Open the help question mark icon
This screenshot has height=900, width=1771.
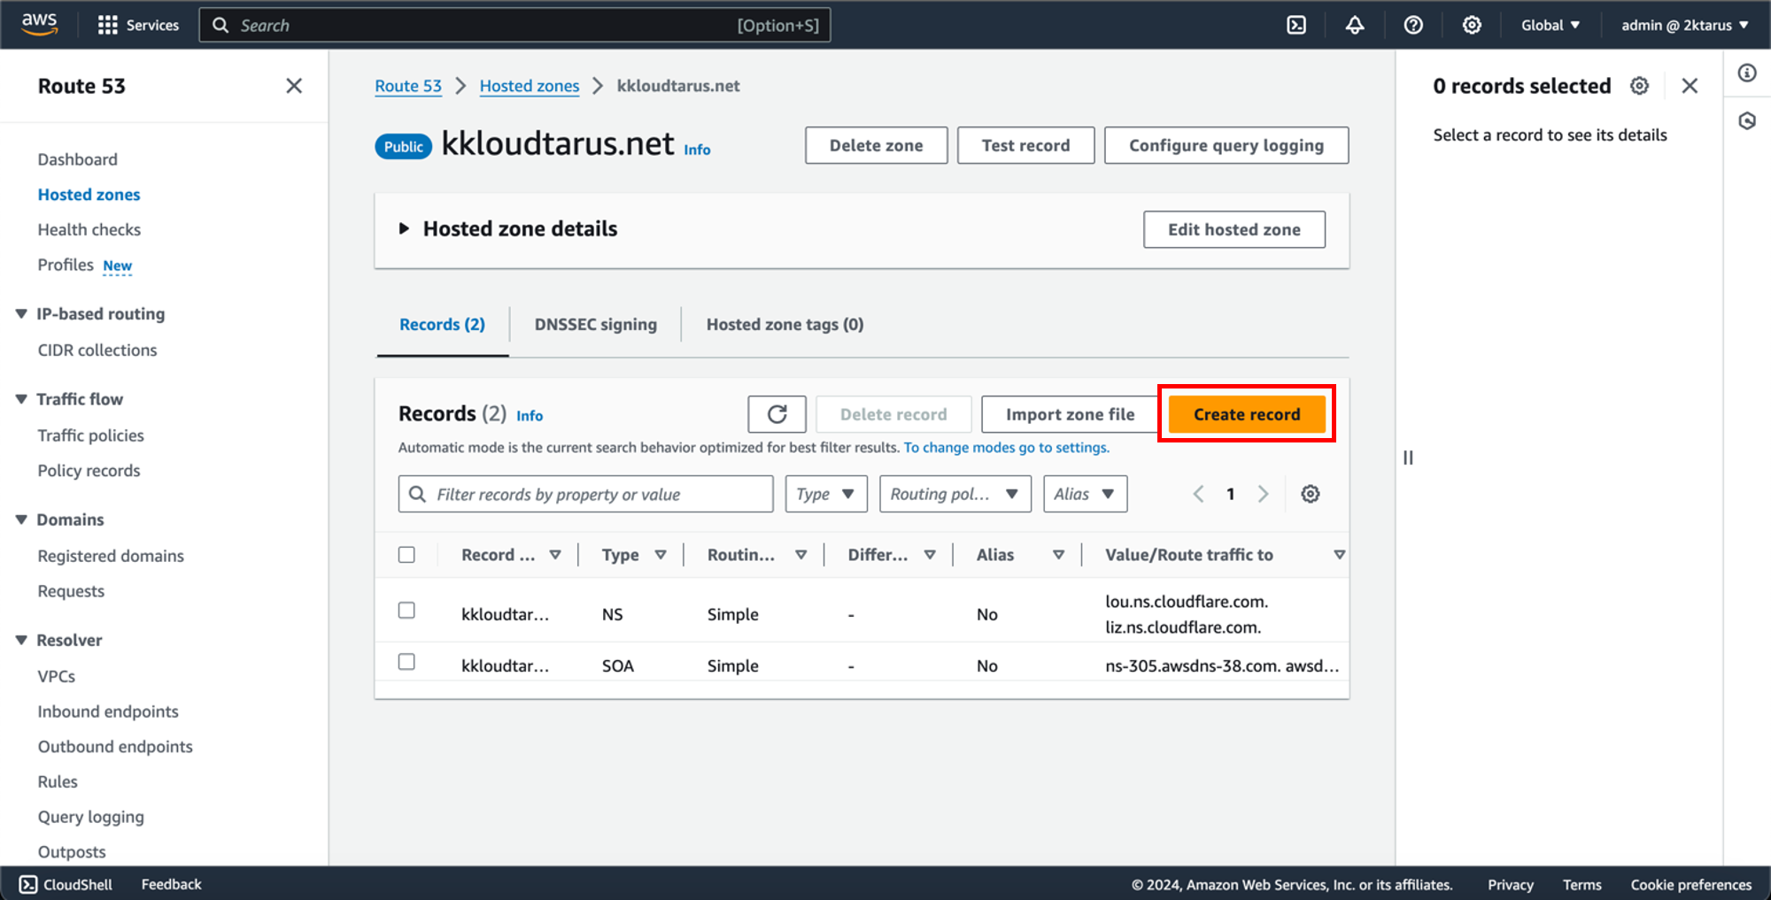[1413, 25]
